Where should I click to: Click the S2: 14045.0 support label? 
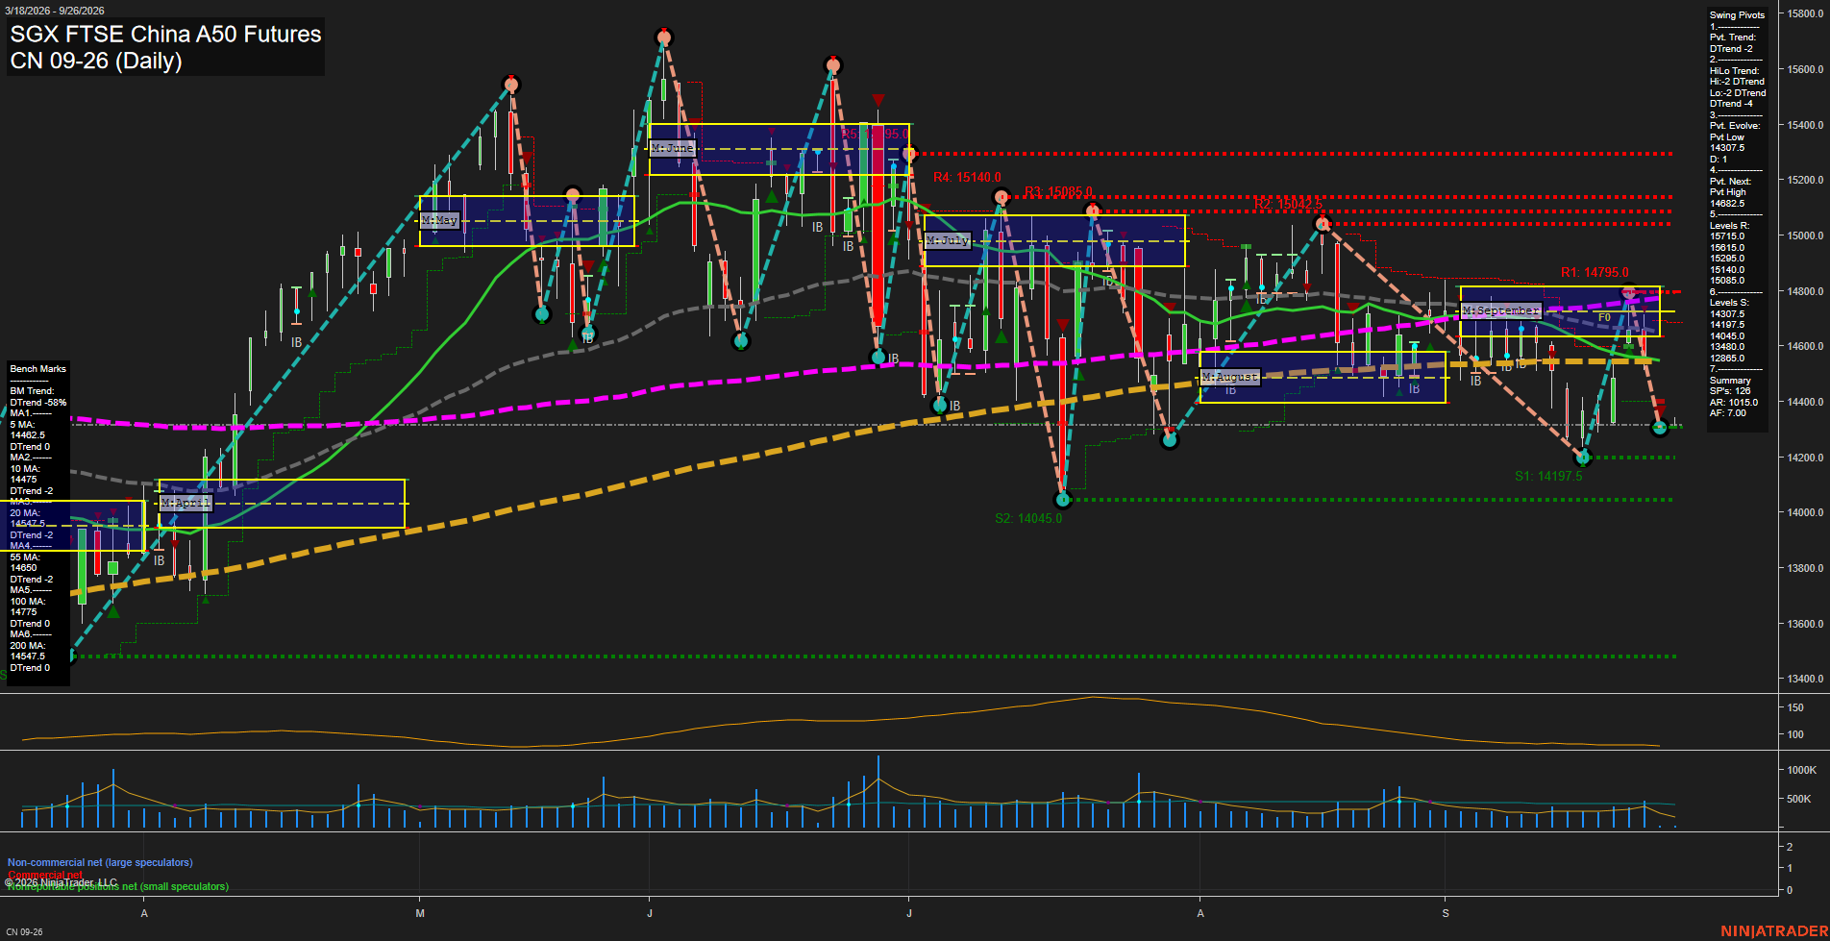[x=1028, y=519]
